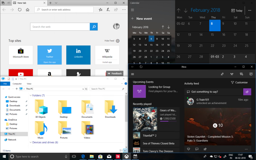Open Mail app from the taskbar
Image resolution: width=256 pixels, height=160 pixels.
click(x=109, y=156)
